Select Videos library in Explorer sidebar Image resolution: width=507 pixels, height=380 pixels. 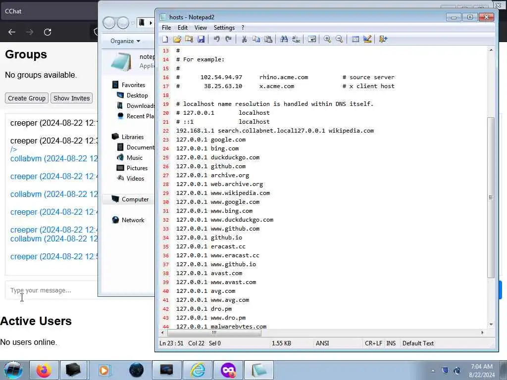tap(131, 178)
